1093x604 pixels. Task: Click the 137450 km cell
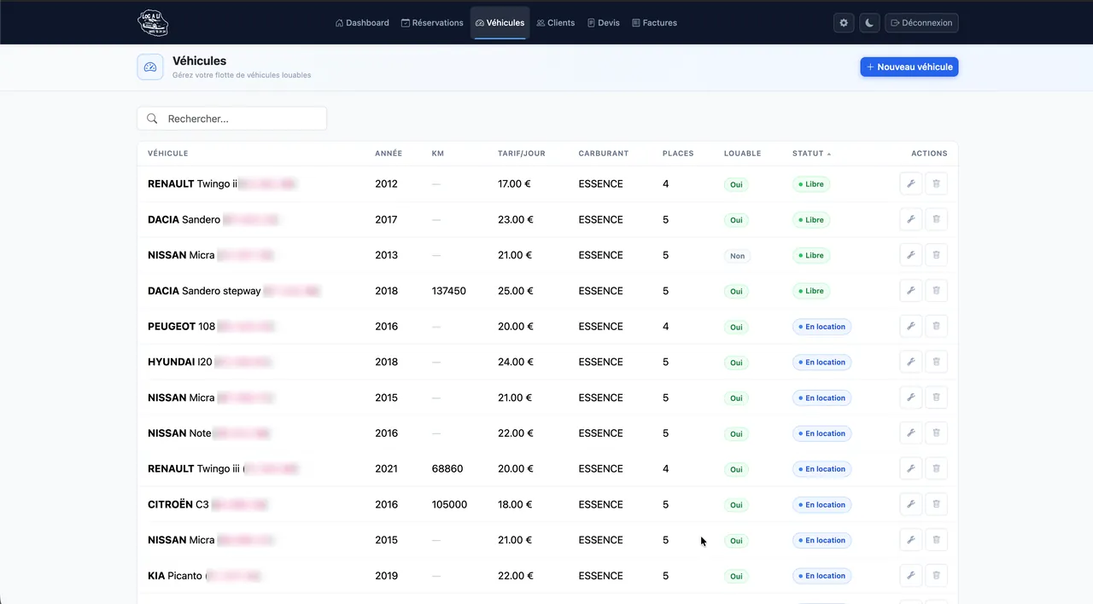coord(449,291)
